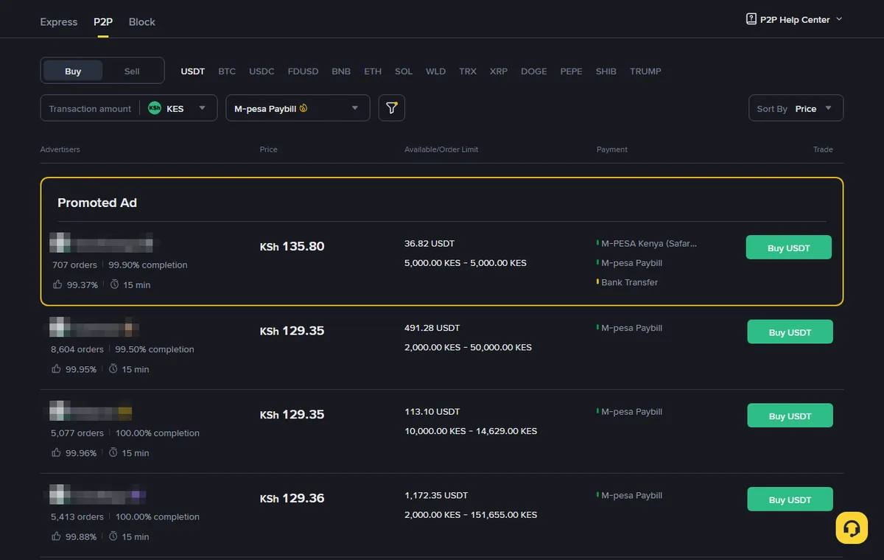
Task: Click the Advertisers column header
Action: (60, 150)
